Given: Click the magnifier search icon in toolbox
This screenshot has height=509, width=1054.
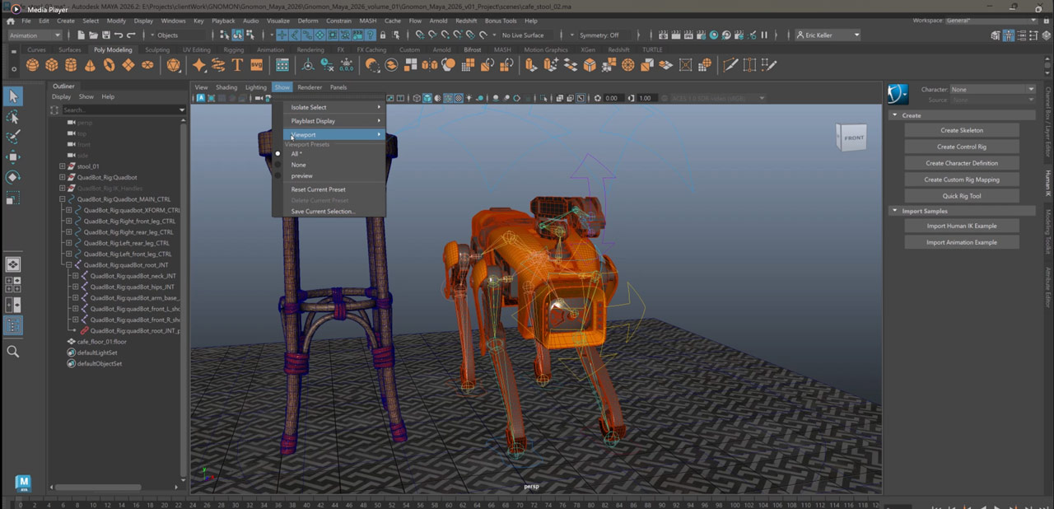Looking at the screenshot, I should pos(13,352).
